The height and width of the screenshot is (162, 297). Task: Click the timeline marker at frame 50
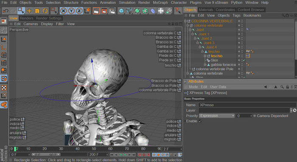[94, 149]
